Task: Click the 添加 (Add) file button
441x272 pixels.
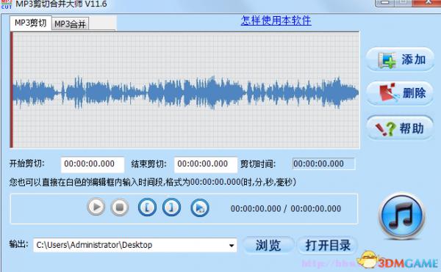Action: click(401, 59)
